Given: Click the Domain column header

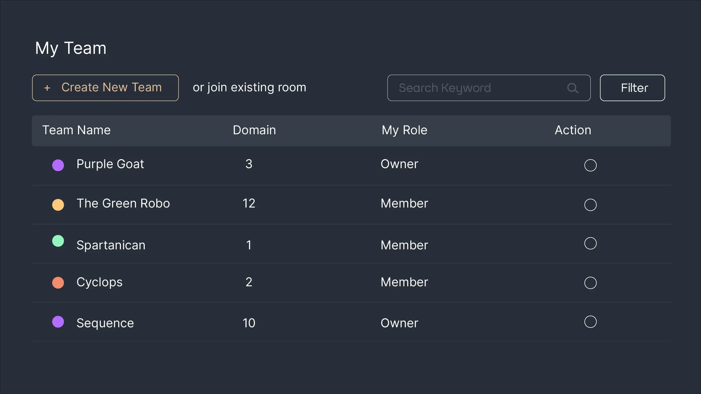Looking at the screenshot, I should (x=254, y=130).
